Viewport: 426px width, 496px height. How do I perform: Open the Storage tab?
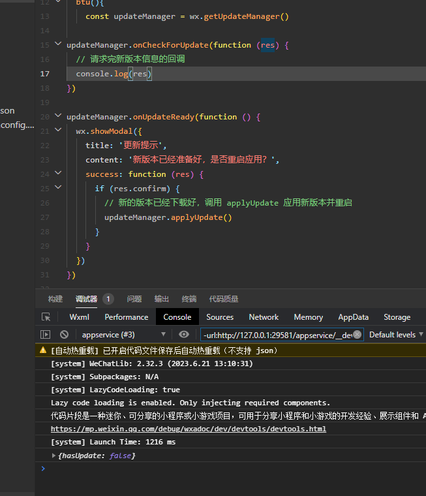tap(397, 317)
